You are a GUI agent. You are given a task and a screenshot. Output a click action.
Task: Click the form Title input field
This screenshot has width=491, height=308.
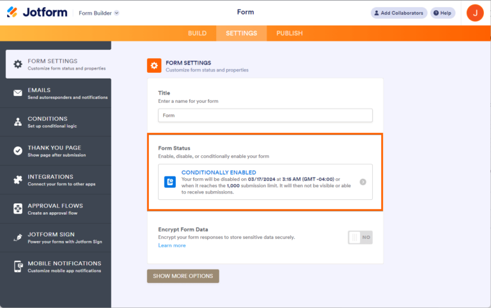[265, 115]
